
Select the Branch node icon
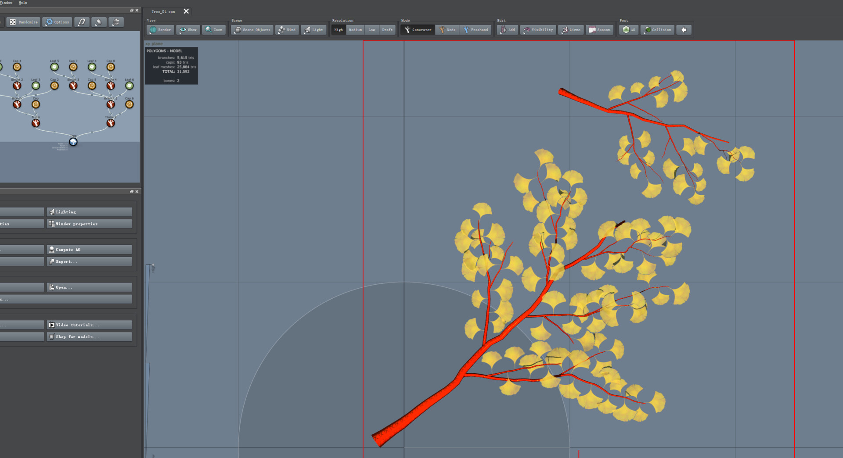coord(17,104)
